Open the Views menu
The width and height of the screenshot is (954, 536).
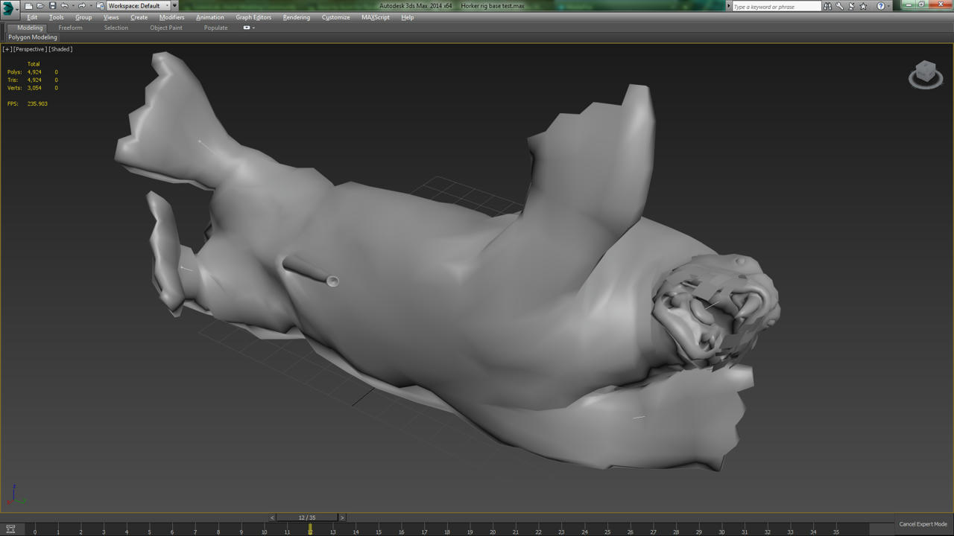pos(111,17)
